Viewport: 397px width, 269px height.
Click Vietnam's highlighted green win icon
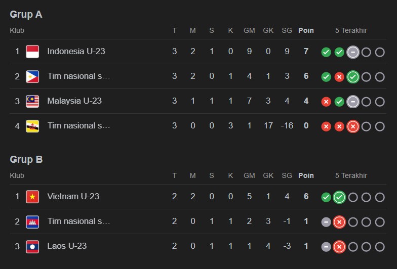339,197
